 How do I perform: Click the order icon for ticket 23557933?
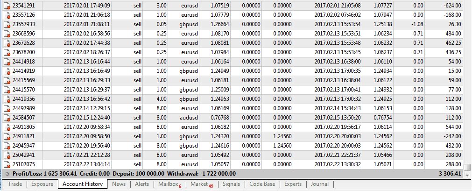pos(7,24)
